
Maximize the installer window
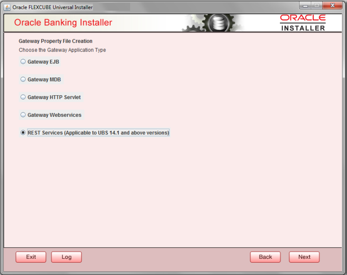coord(317,5)
